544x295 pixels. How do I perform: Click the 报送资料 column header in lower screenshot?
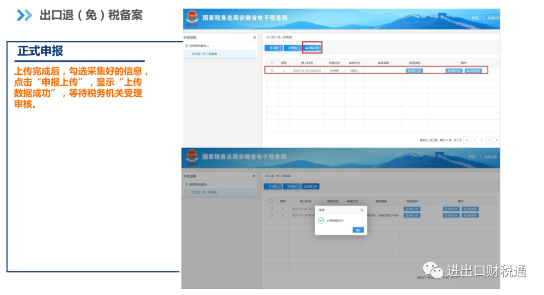pyautogui.click(x=412, y=201)
